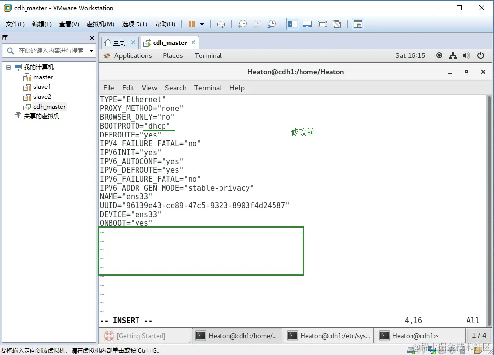The image size is (494, 355).
Task: Open the console view settings icon
Action: (358, 24)
